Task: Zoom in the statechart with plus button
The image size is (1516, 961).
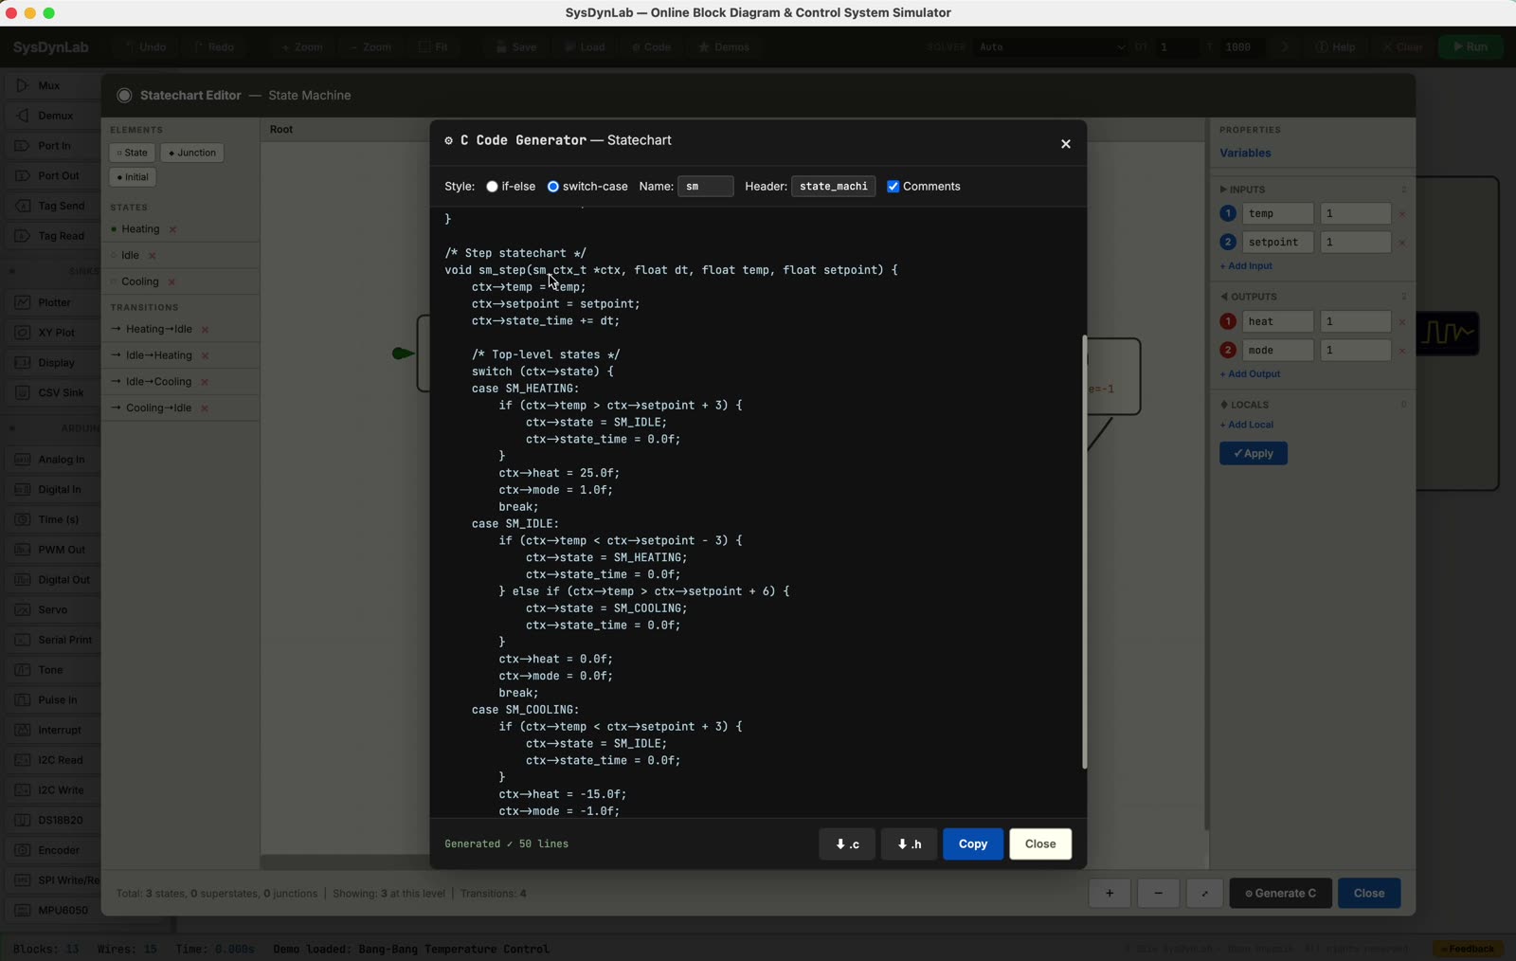Action: click(1109, 894)
